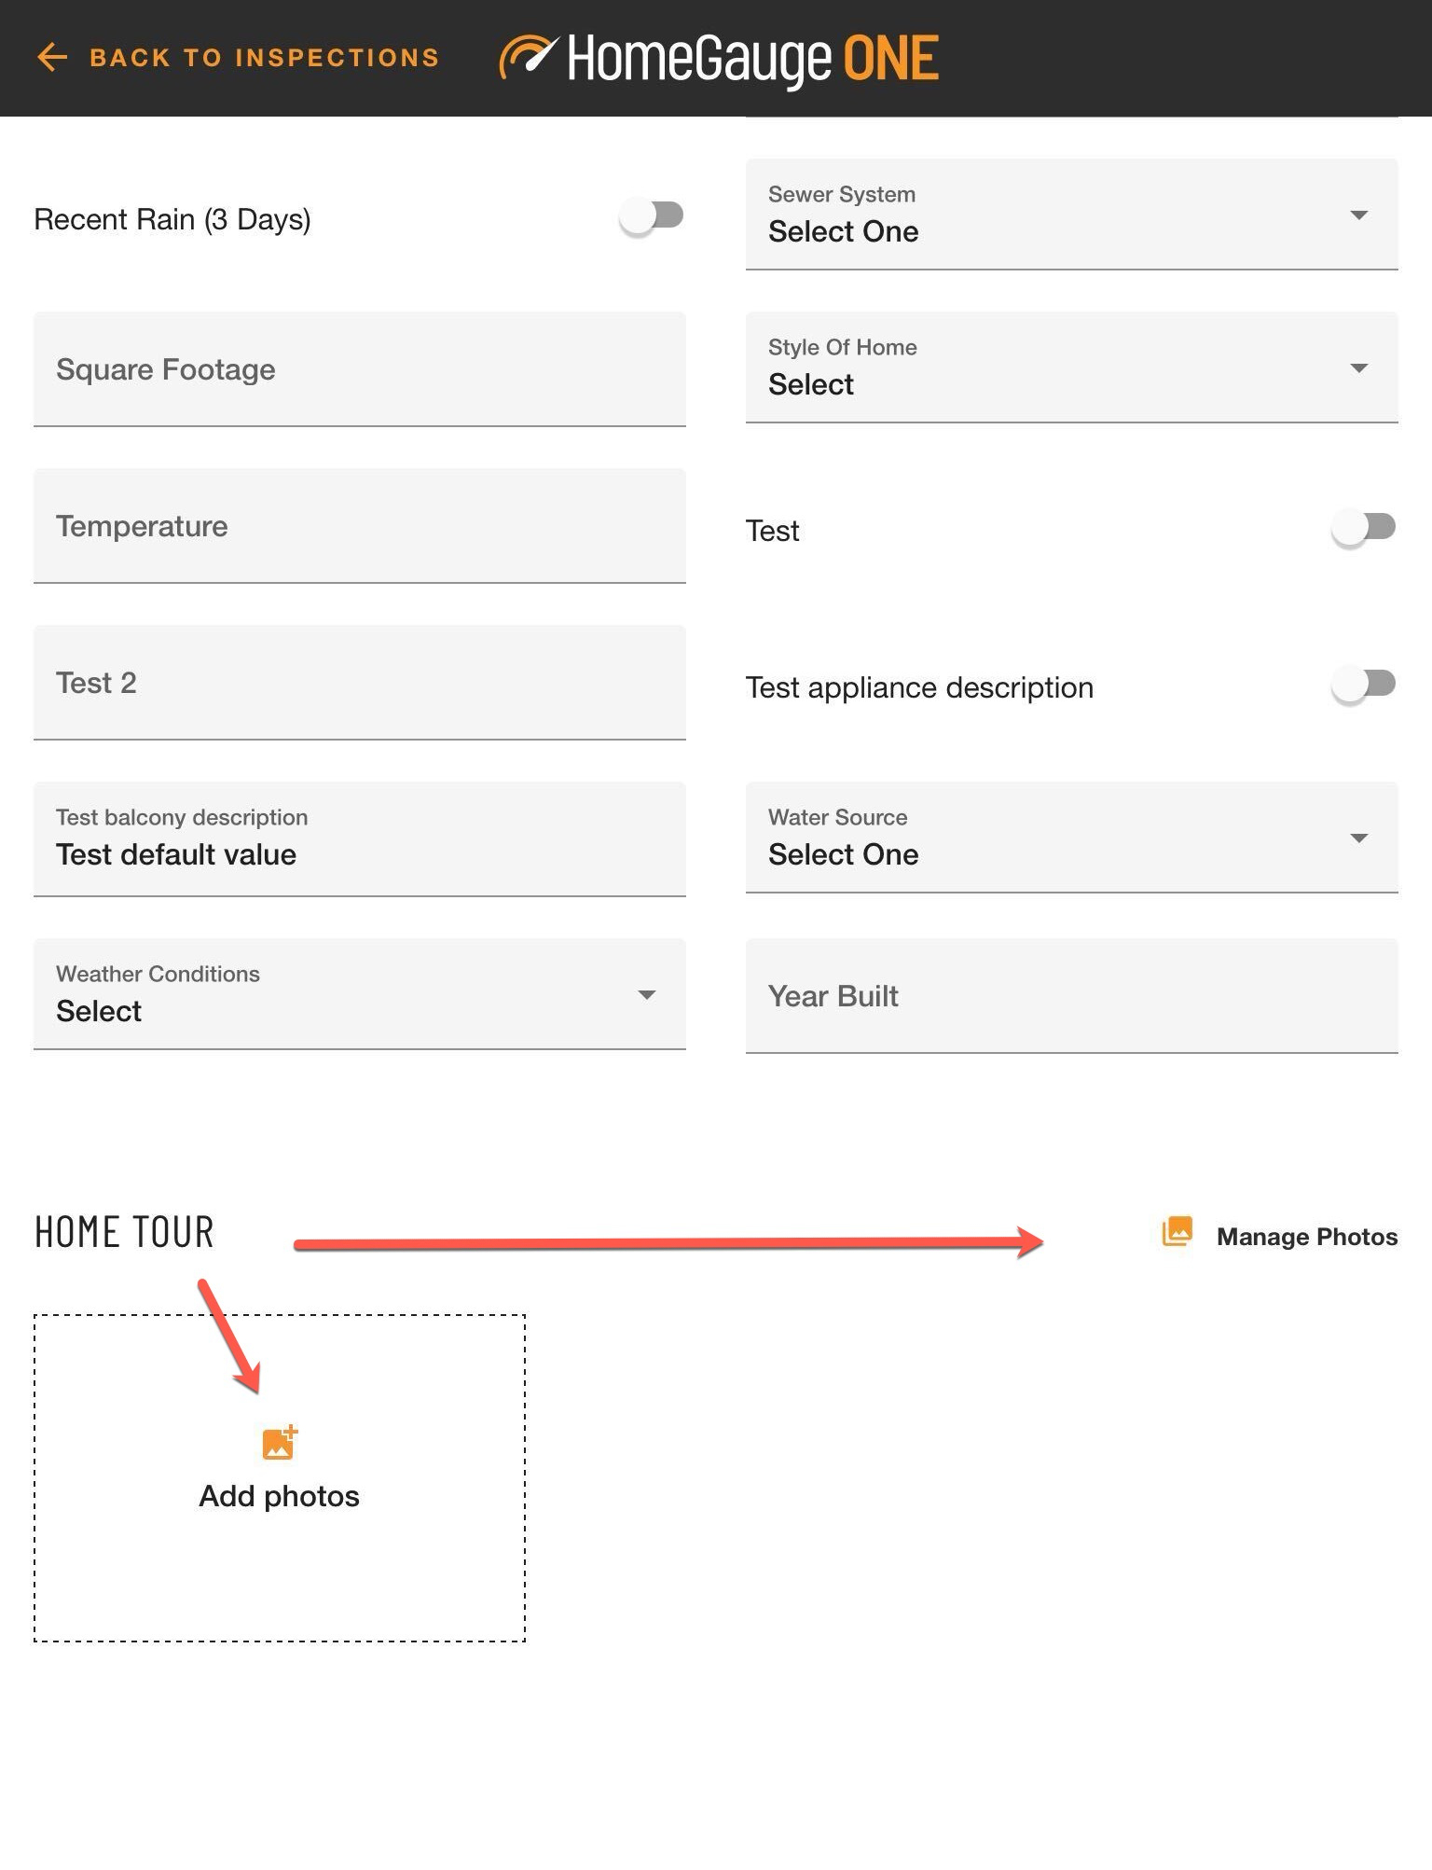Select the Test 2 input field
This screenshot has width=1432, height=1870.
[359, 684]
